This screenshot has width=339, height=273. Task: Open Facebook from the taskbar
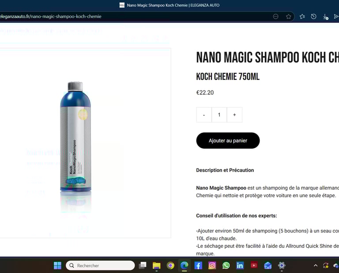pos(198,266)
